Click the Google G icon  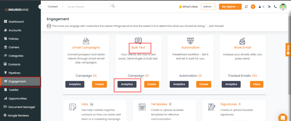click(x=5, y=115)
